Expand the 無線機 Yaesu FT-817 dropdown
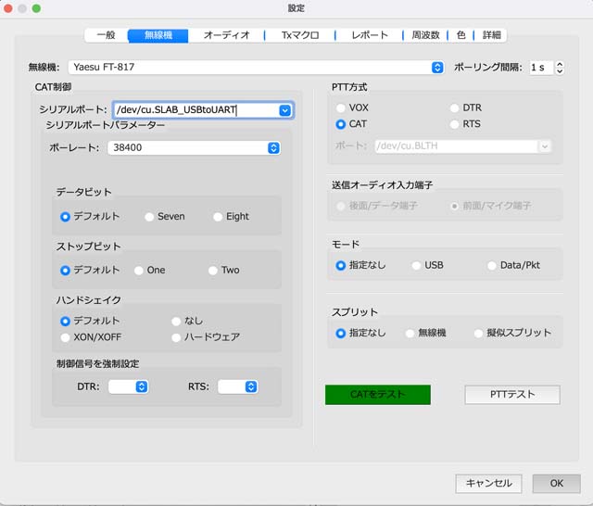The height and width of the screenshot is (506, 593). [x=437, y=68]
